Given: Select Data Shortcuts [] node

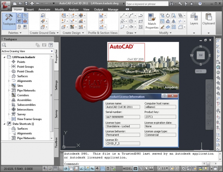Looking at the screenshot, I should 23,124.
